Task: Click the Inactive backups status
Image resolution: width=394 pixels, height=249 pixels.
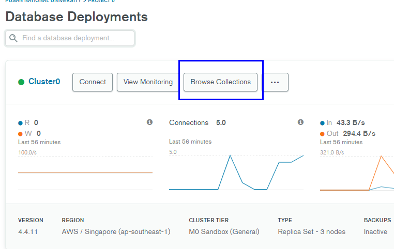Action: coord(375,231)
